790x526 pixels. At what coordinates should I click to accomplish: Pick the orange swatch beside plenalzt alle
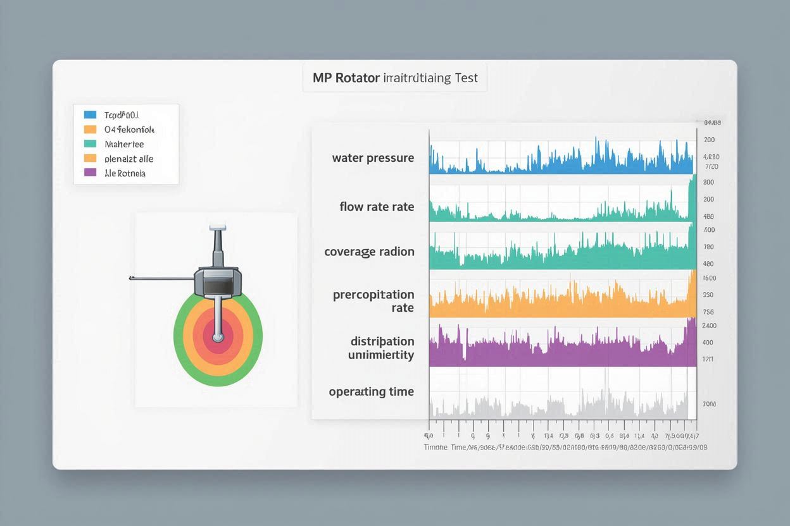tap(90, 159)
